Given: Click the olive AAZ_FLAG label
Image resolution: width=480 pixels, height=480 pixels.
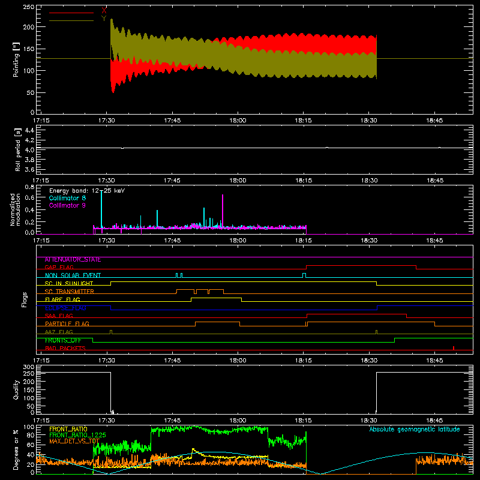Looking at the screenshot, I should tap(59, 332).
